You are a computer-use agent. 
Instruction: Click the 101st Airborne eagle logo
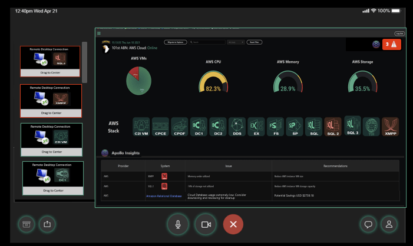(106, 47)
